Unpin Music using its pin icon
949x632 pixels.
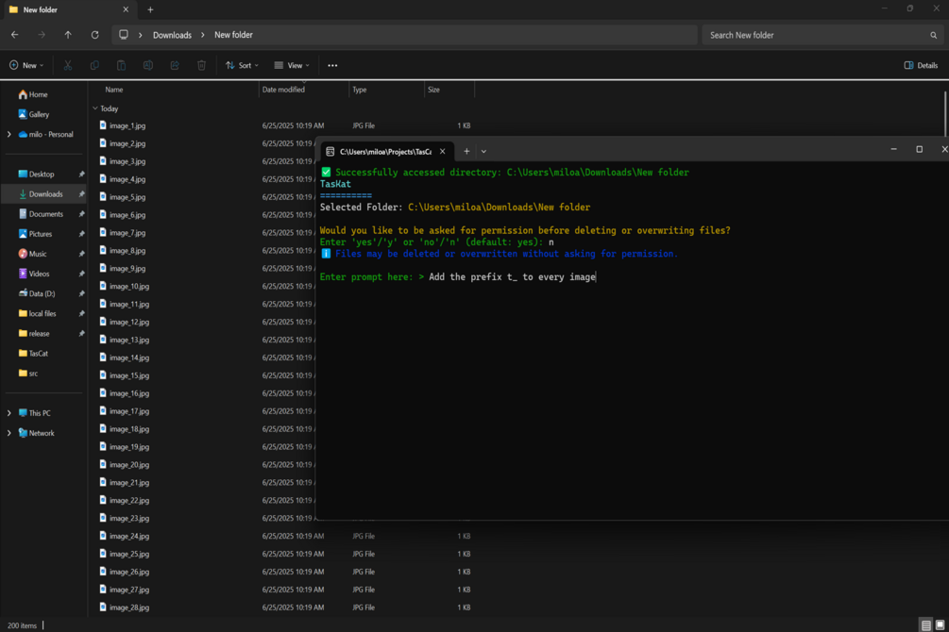82,254
